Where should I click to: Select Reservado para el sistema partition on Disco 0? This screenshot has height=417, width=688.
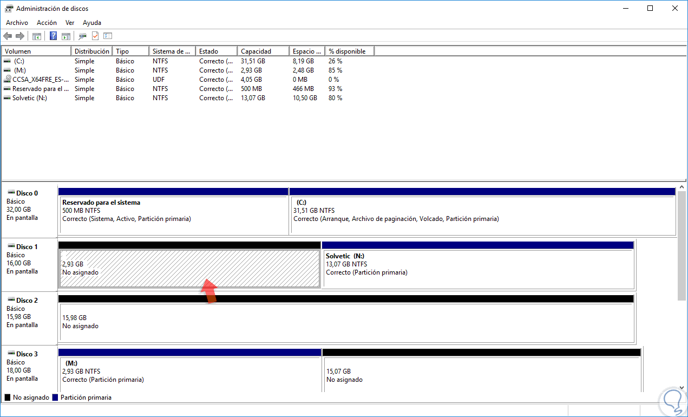173,211
